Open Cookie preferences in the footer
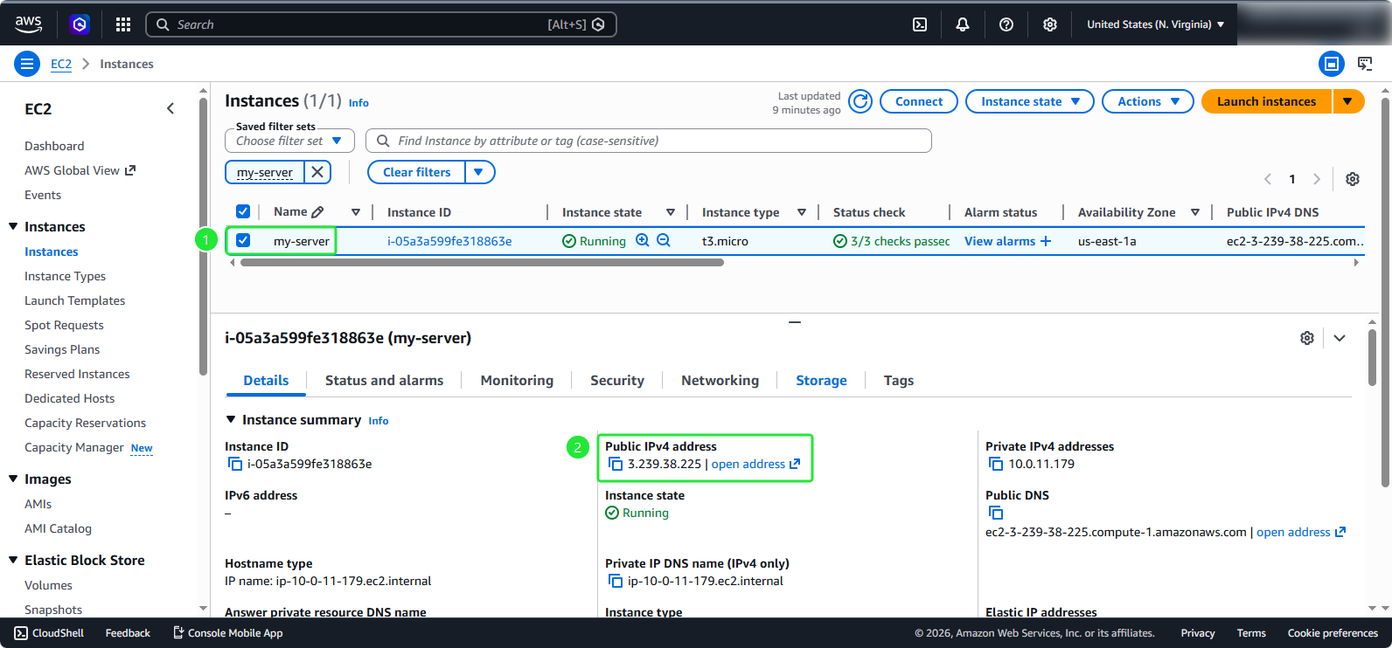This screenshot has width=1392, height=648. coord(1333,633)
